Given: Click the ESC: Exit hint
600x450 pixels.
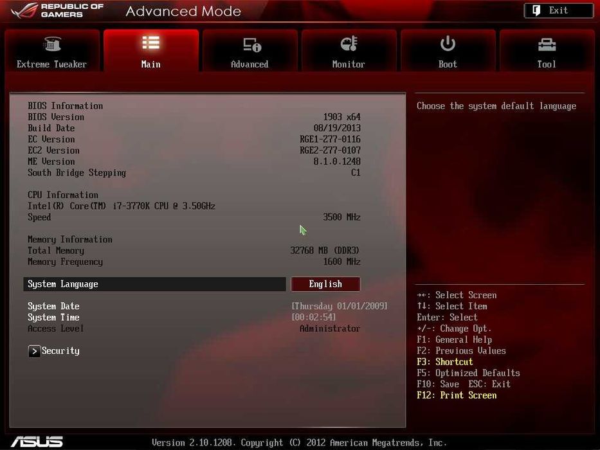Looking at the screenshot, I should 489,384.
